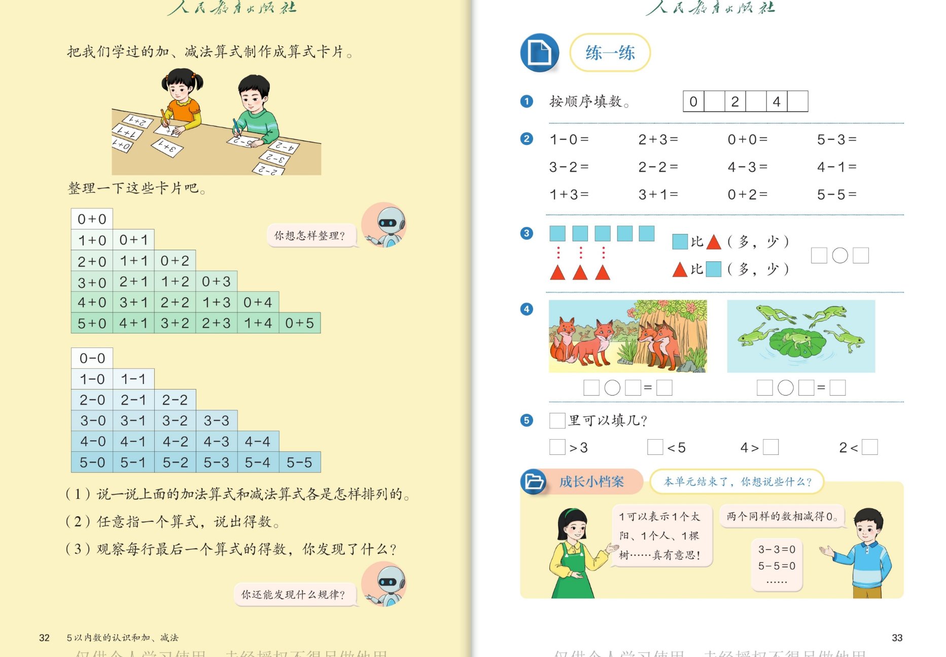Click the blank box after 4>

click(770, 447)
